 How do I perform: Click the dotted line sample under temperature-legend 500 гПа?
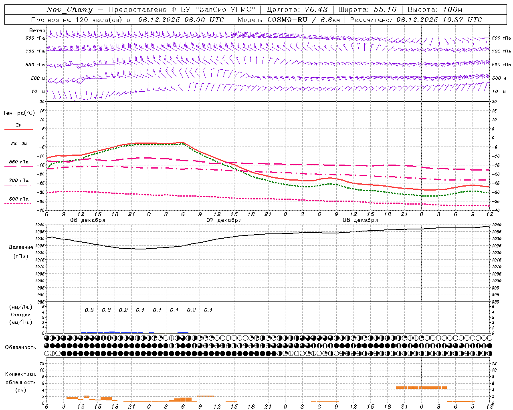pos(18,203)
